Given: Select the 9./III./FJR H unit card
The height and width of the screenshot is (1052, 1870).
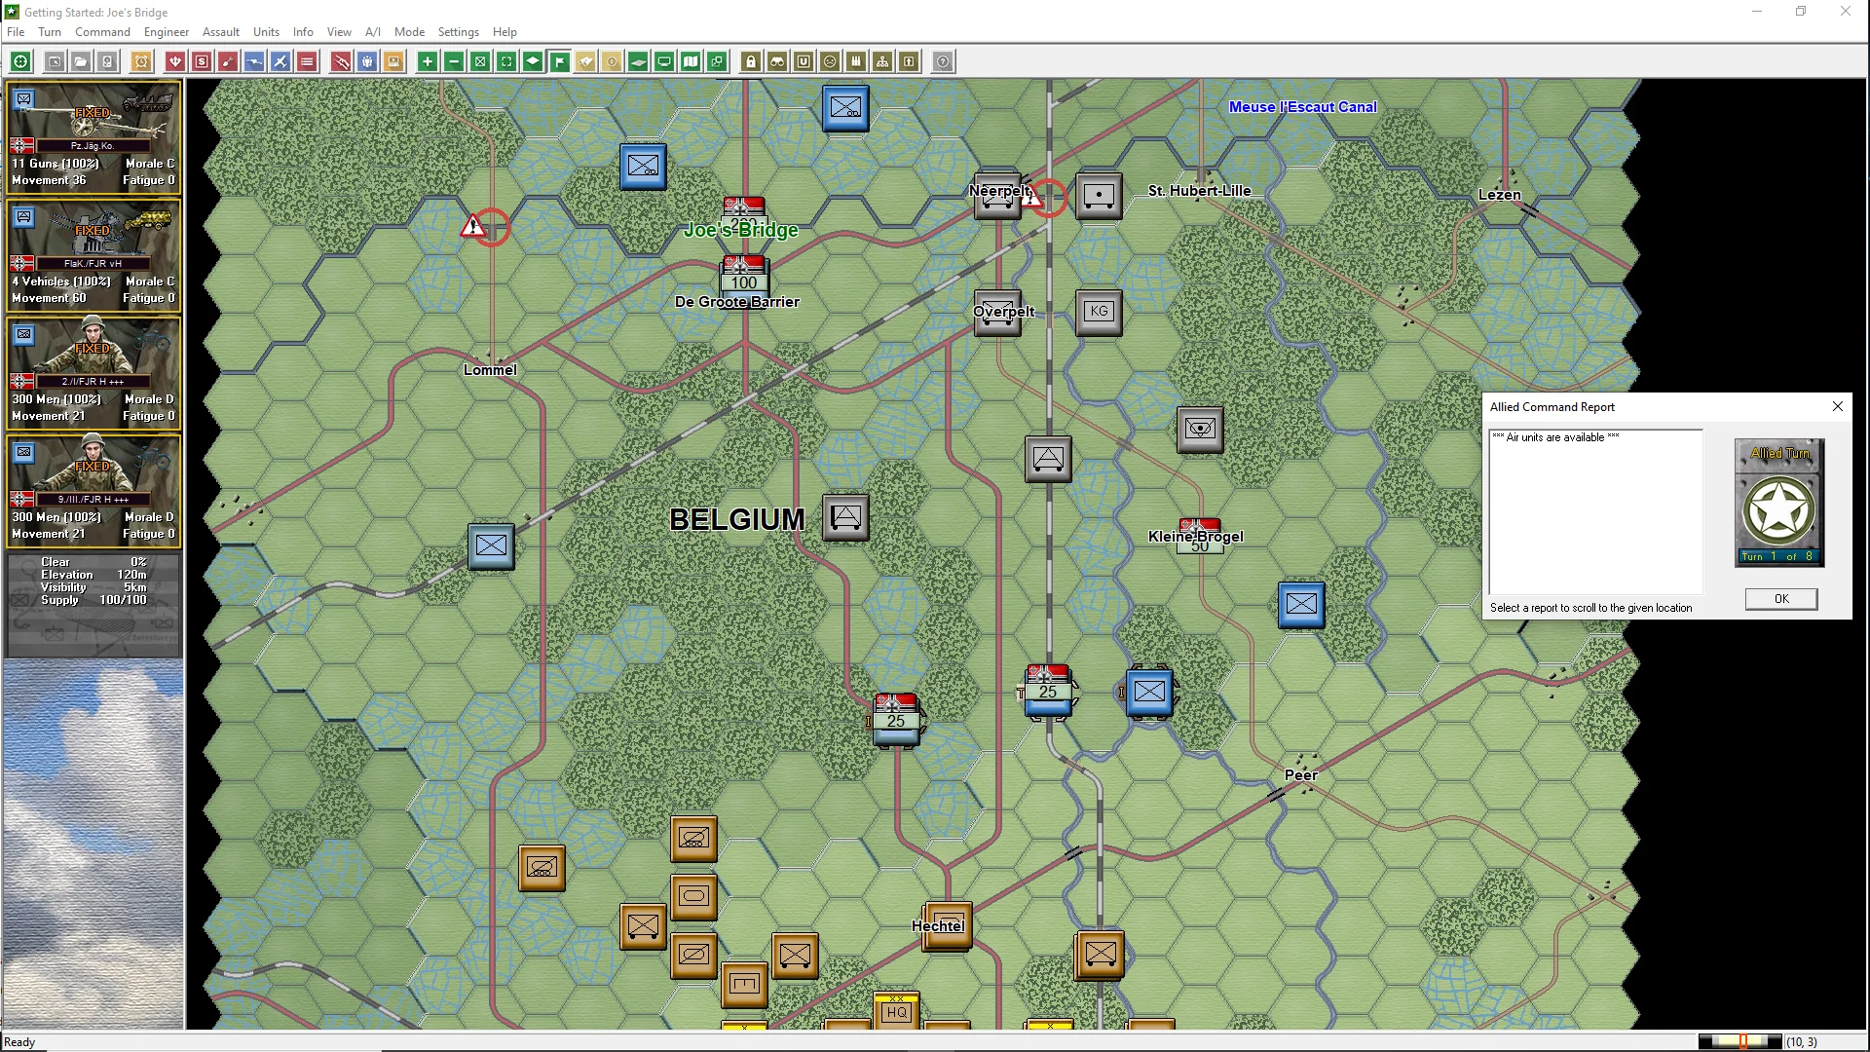Looking at the screenshot, I should (93, 491).
